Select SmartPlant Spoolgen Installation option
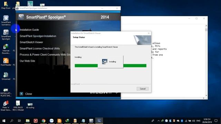This screenshot has width=221, height=124. tap(38, 36)
